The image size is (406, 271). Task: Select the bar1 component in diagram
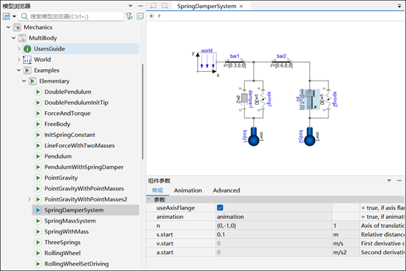point(235,62)
